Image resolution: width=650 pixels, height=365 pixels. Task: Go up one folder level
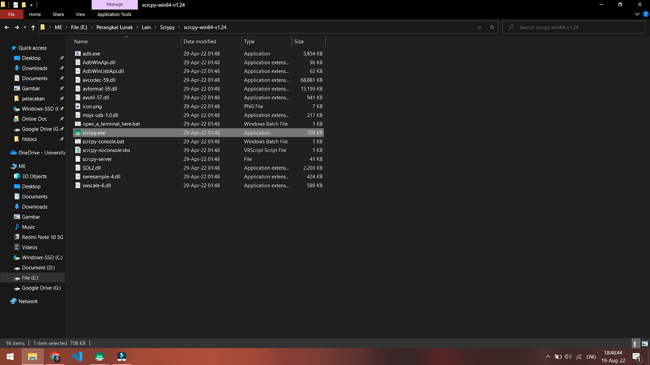pos(33,27)
